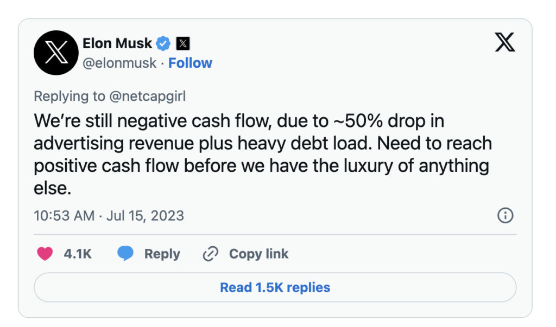Screen dimensions: 556x327
Task: Click the "Replying to" gray text
Action: (69, 97)
